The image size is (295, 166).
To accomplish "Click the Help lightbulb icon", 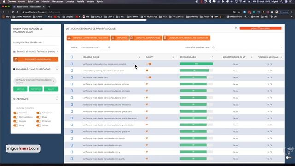I will pos(289,153).
